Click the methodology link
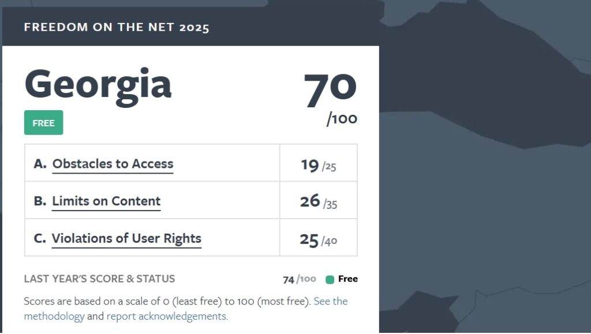Image resolution: width=591 pixels, height=334 pixels. pos(54,316)
